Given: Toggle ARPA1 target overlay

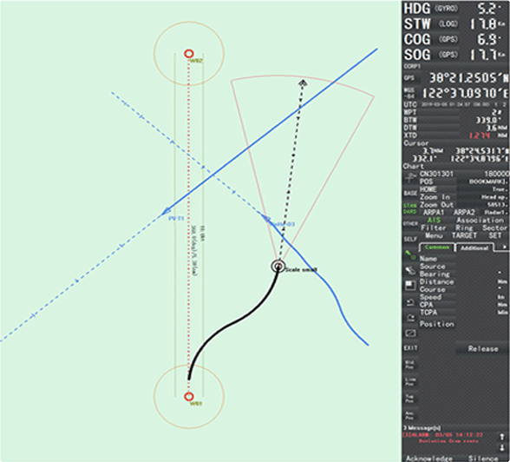Looking at the screenshot, I should (434, 212).
